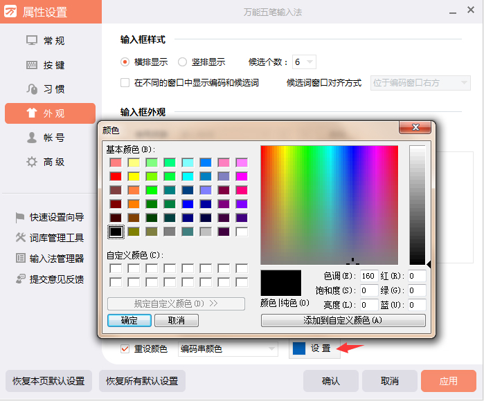The height and width of the screenshot is (401, 484).
Task: Click the luminance slider bar
Action: pos(418,205)
